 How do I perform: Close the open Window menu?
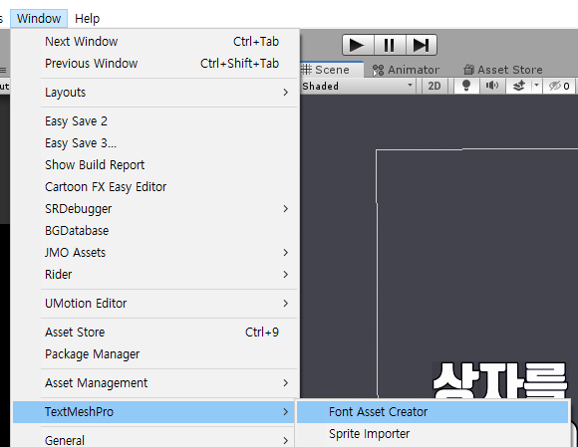pos(39,18)
